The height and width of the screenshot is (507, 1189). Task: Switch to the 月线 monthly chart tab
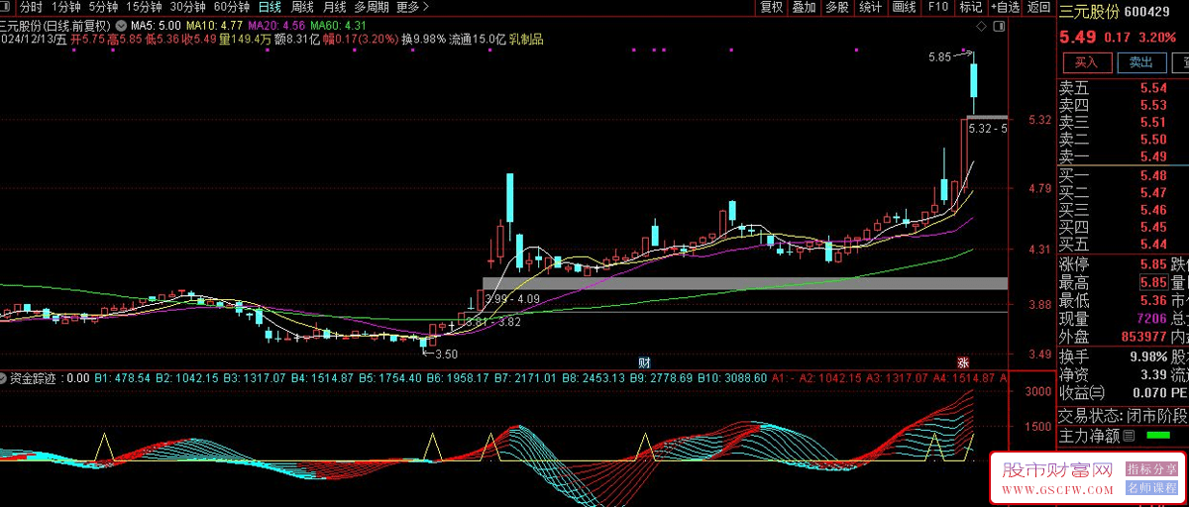335,7
